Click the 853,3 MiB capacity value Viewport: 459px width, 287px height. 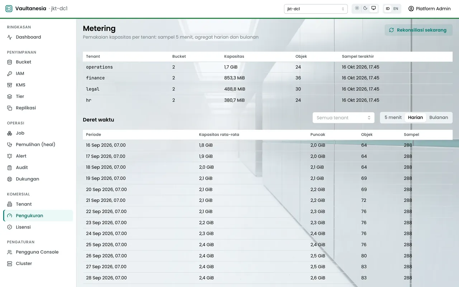(235, 78)
